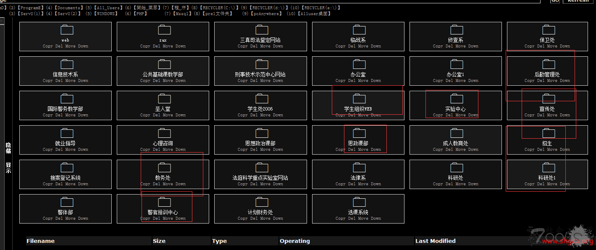Click the 显示 sidebar toggle
The image size is (596, 250).
[8, 168]
